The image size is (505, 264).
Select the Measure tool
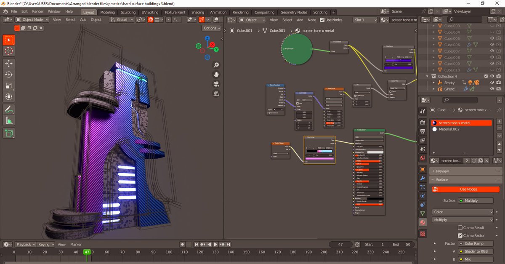point(8,121)
